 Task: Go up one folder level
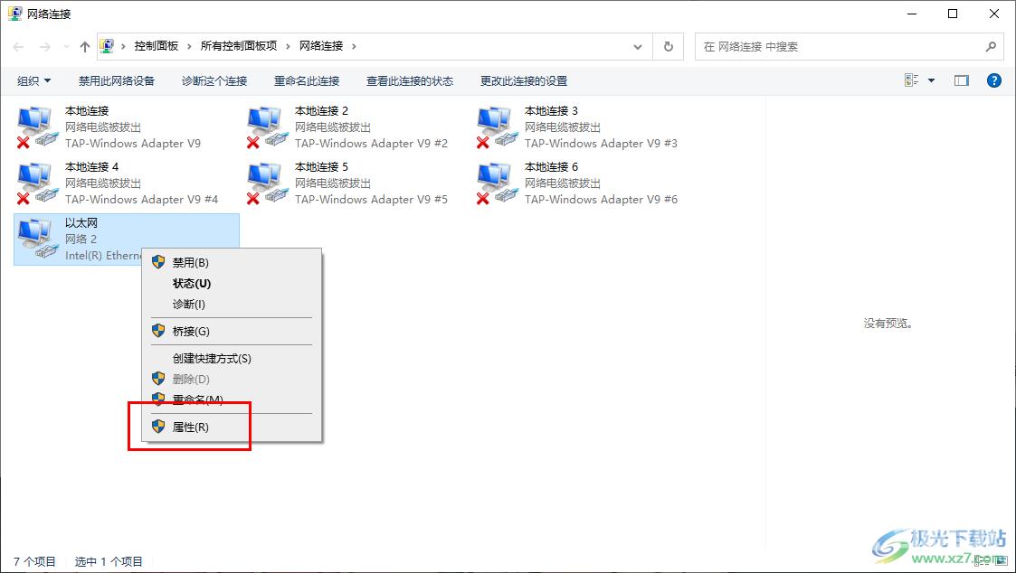[85, 47]
